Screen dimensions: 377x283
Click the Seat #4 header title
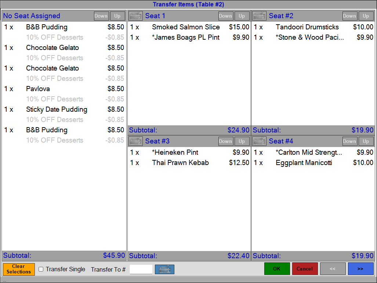coord(281,141)
